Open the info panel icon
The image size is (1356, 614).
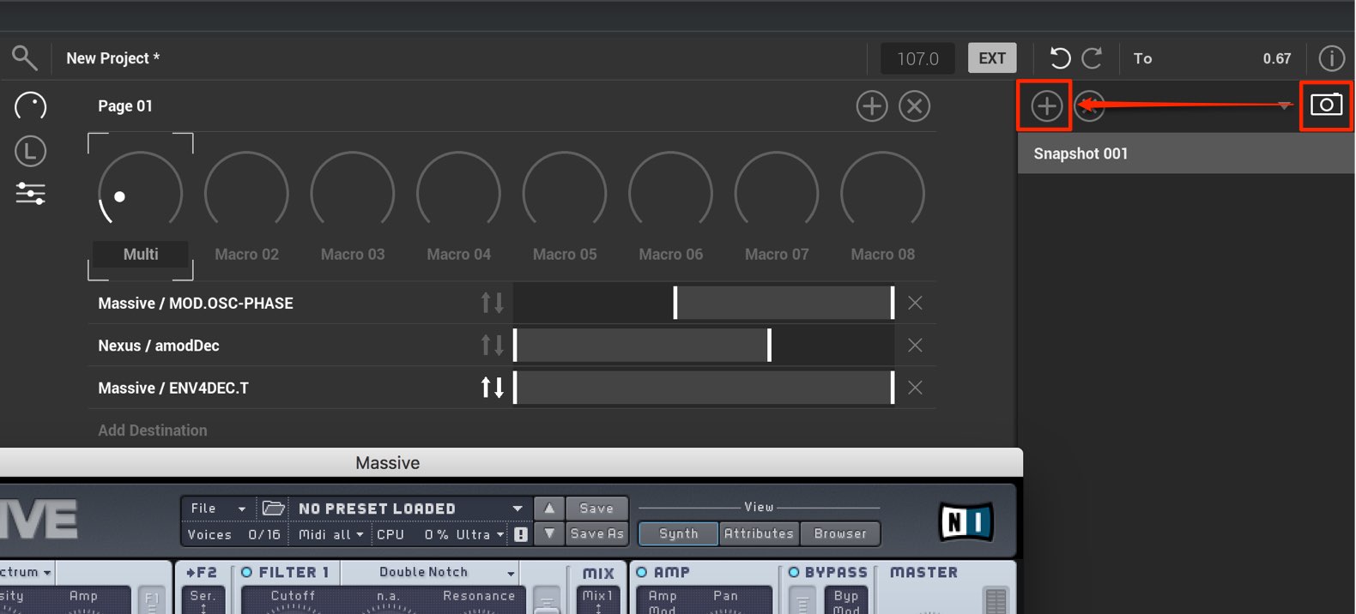pos(1331,58)
